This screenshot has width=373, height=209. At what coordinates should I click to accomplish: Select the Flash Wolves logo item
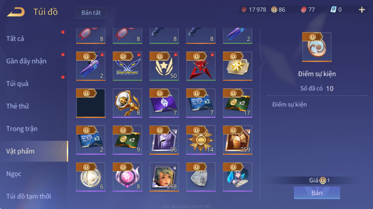(x=127, y=66)
